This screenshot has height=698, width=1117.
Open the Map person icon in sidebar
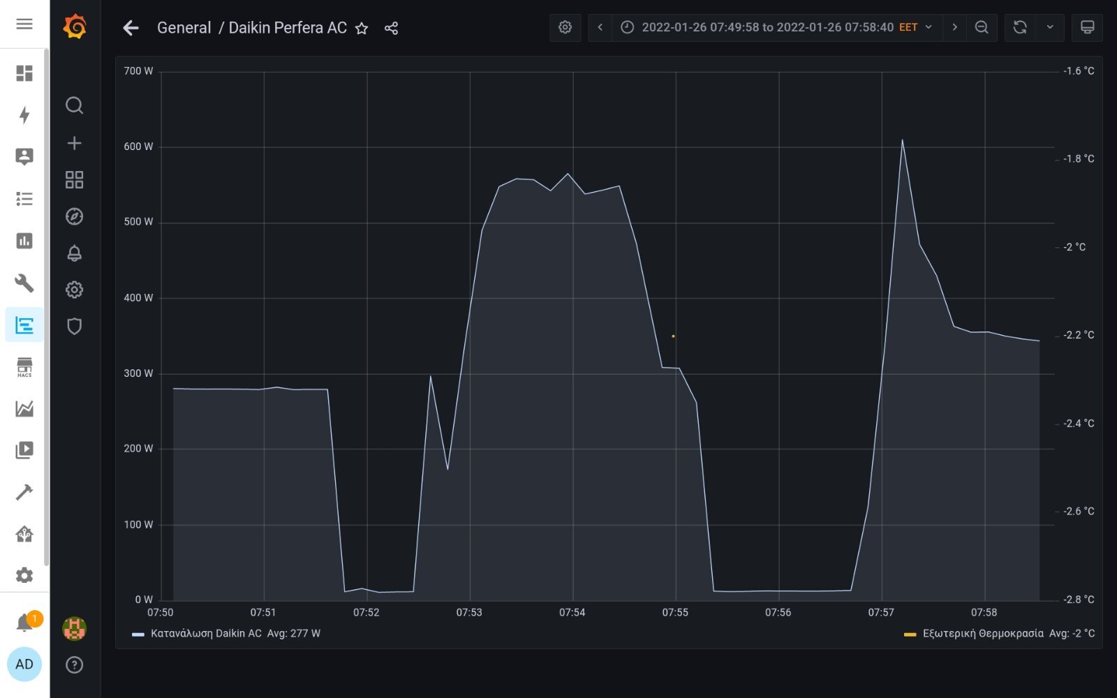point(24,157)
